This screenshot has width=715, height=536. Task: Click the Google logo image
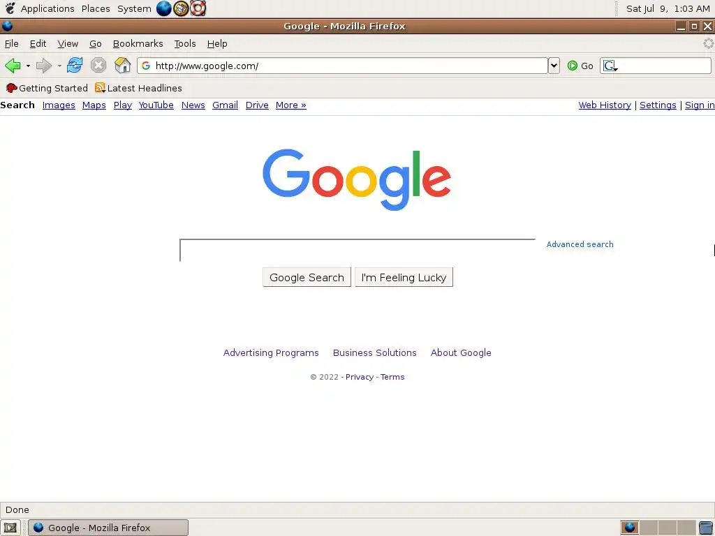pyautogui.click(x=357, y=179)
